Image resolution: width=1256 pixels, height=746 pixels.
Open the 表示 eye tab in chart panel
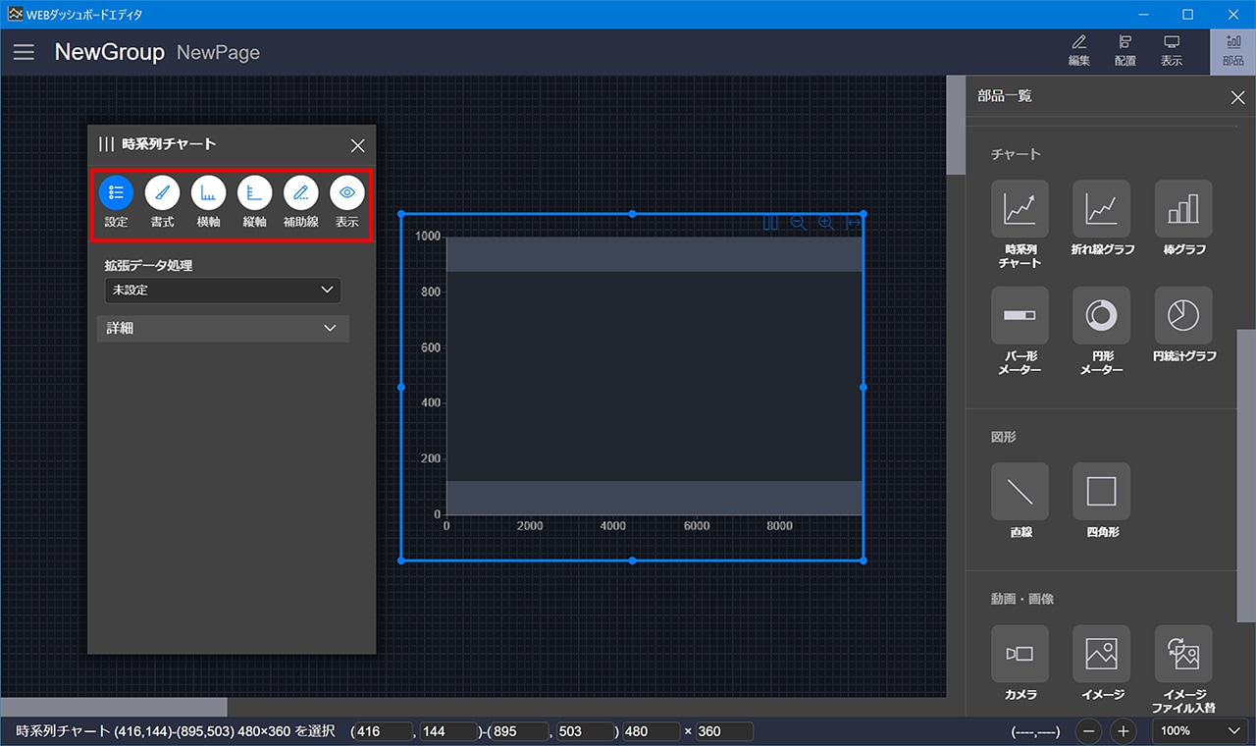pos(347,192)
